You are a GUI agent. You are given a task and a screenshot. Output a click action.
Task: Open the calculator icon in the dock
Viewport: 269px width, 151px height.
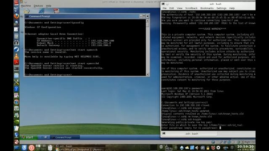16,36
